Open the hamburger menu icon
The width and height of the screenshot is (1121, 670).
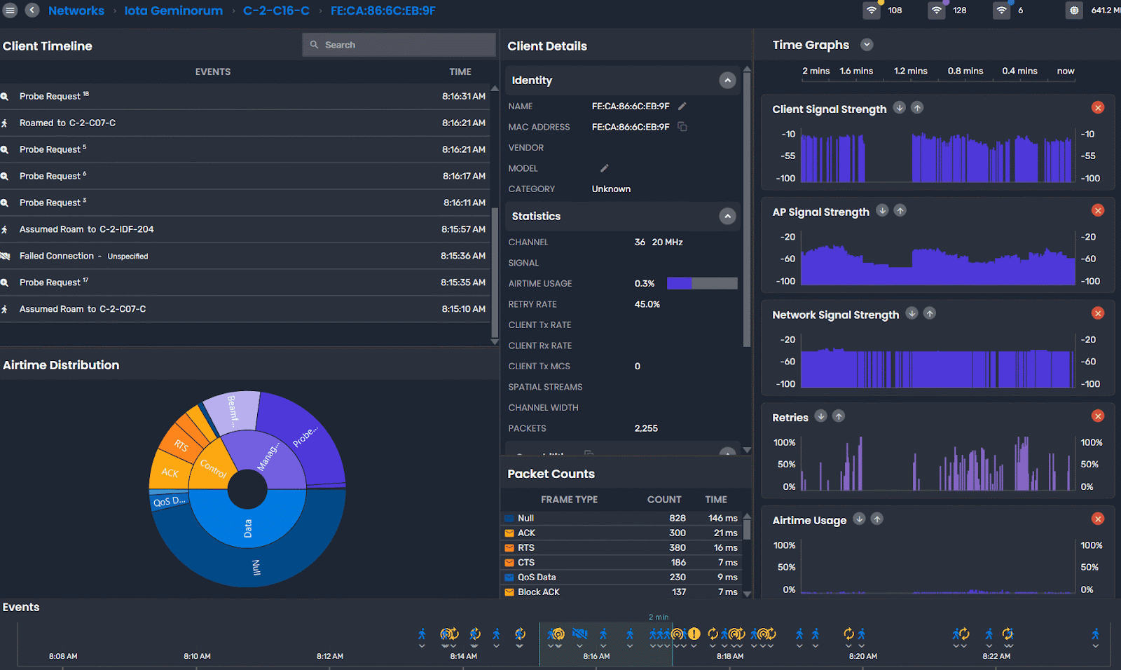pos(10,11)
